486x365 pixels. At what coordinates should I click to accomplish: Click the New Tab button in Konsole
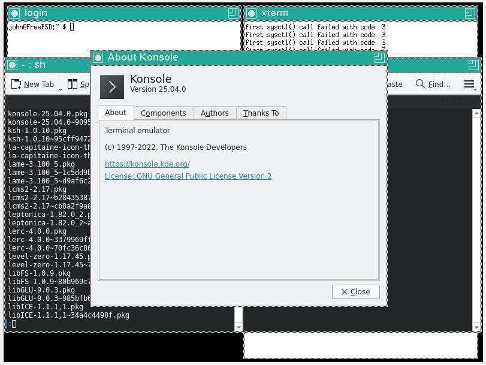pos(32,84)
